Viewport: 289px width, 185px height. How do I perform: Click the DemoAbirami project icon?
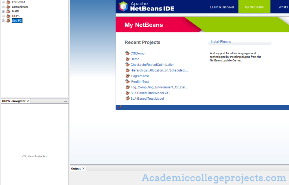click(8, 7)
